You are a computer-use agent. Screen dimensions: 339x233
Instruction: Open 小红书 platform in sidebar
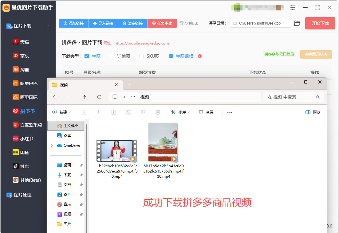point(23,139)
